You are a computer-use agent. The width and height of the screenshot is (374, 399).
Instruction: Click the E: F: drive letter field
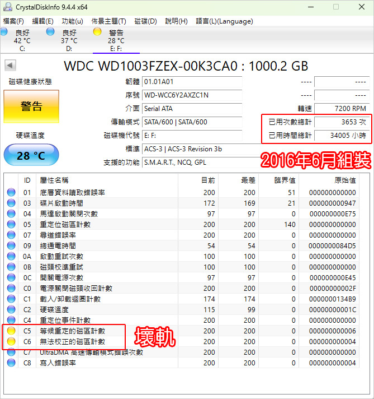click(192, 136)
